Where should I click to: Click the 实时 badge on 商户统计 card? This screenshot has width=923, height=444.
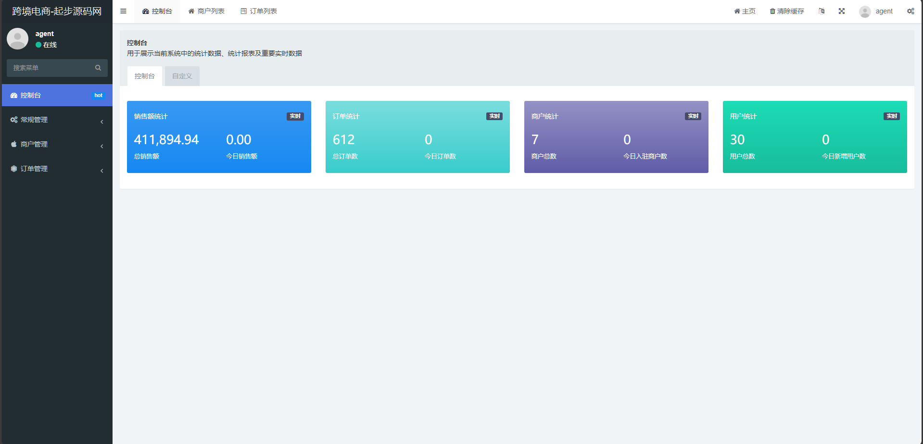[x=693, y=116]
